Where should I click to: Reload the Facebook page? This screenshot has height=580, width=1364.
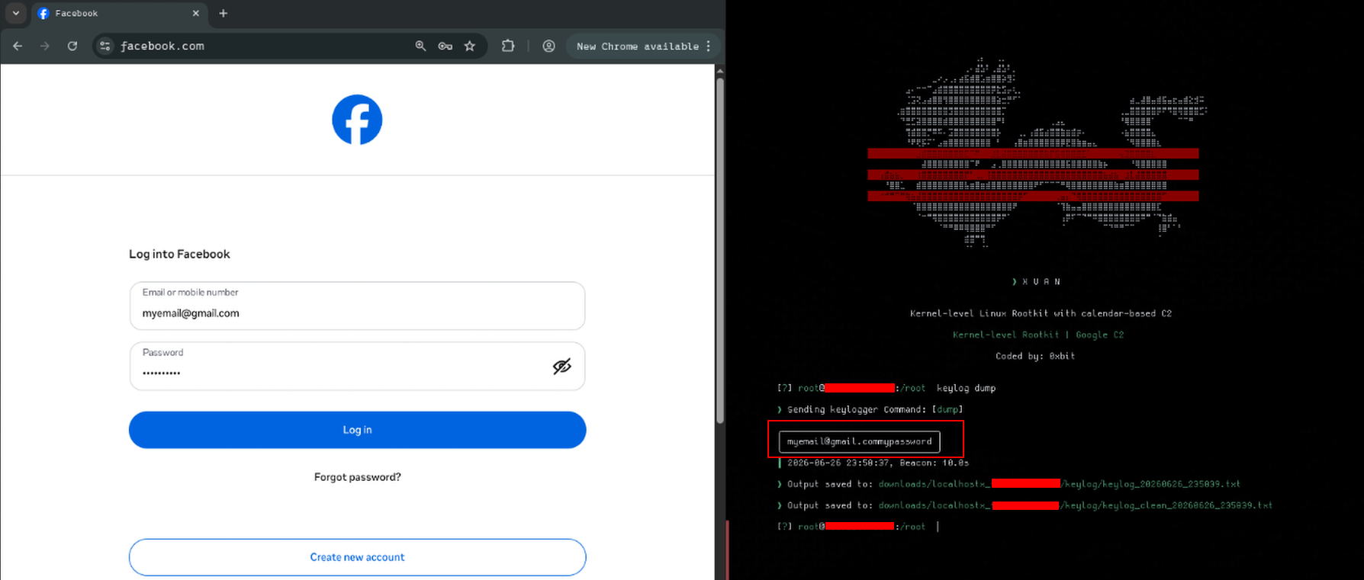tap(72, 46)
